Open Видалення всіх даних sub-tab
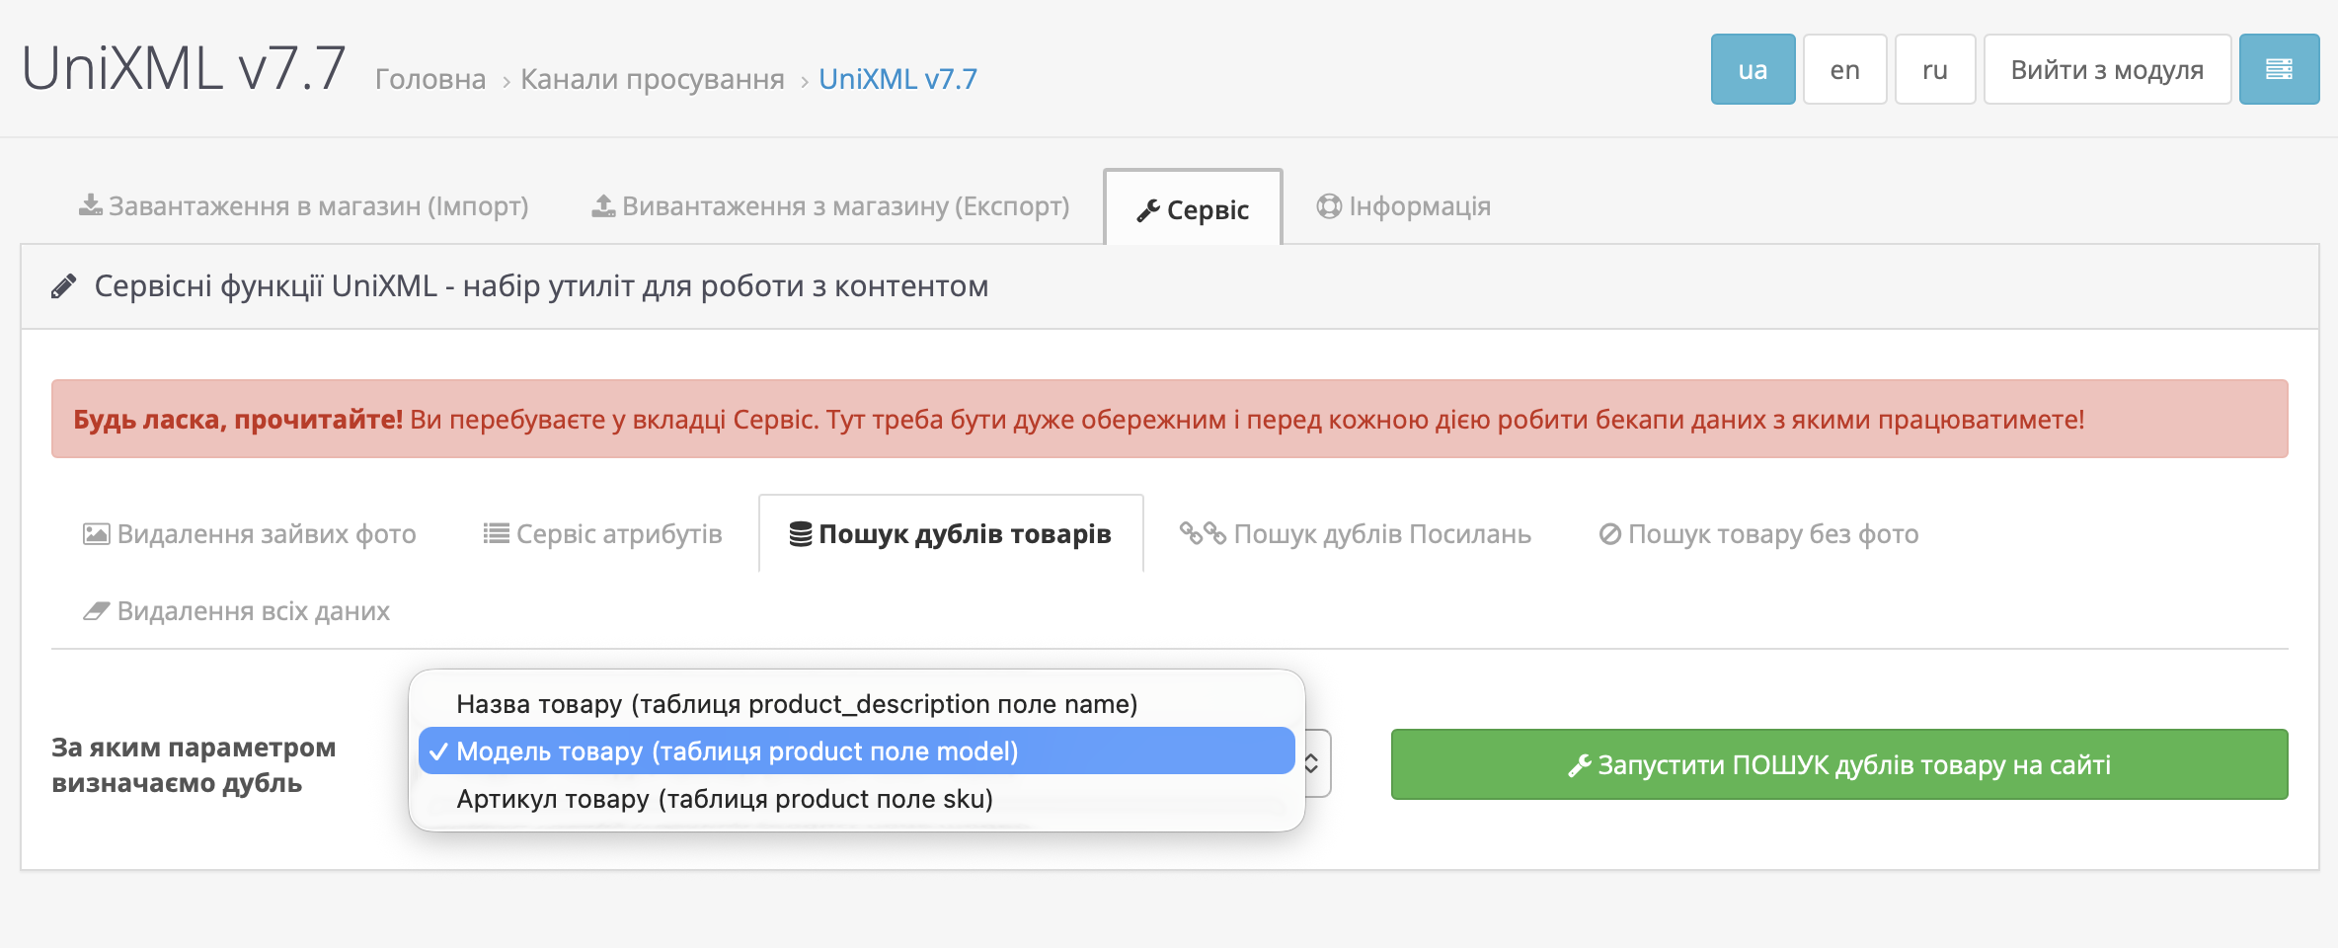Screen dimensions: 2338x948 click(237, 611)
